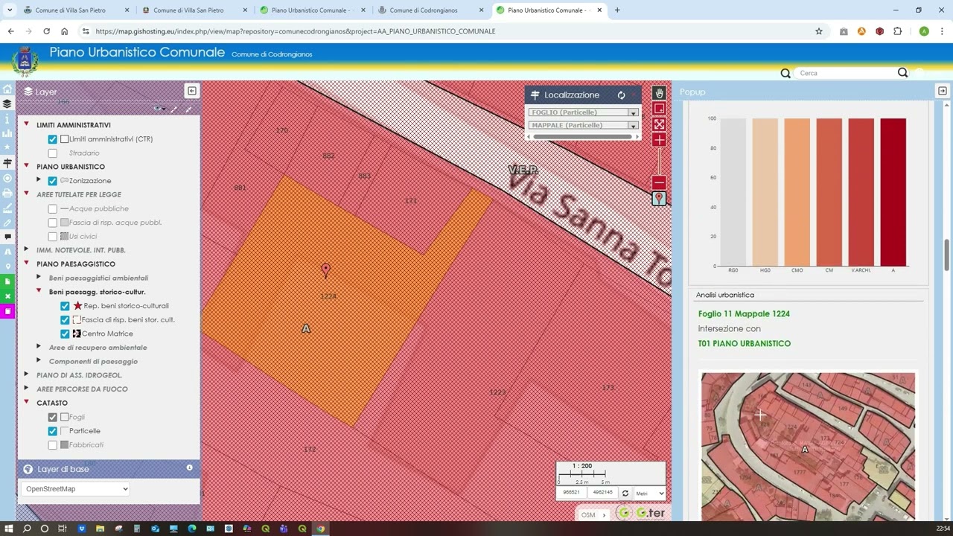The width and height of the screenshot is (953, 536).
Task: Zoom in with the plus button
Action: pos(659,140)
